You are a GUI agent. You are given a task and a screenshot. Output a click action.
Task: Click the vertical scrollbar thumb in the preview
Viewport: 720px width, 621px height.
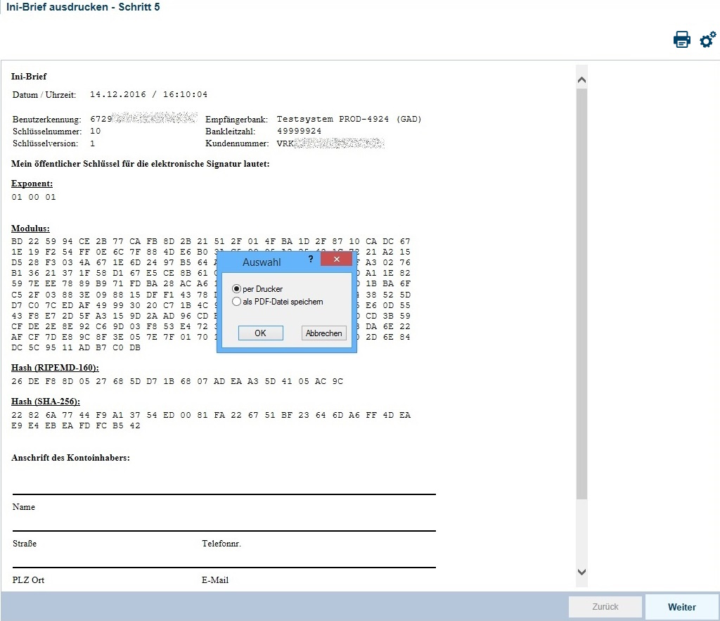[581, 295]
